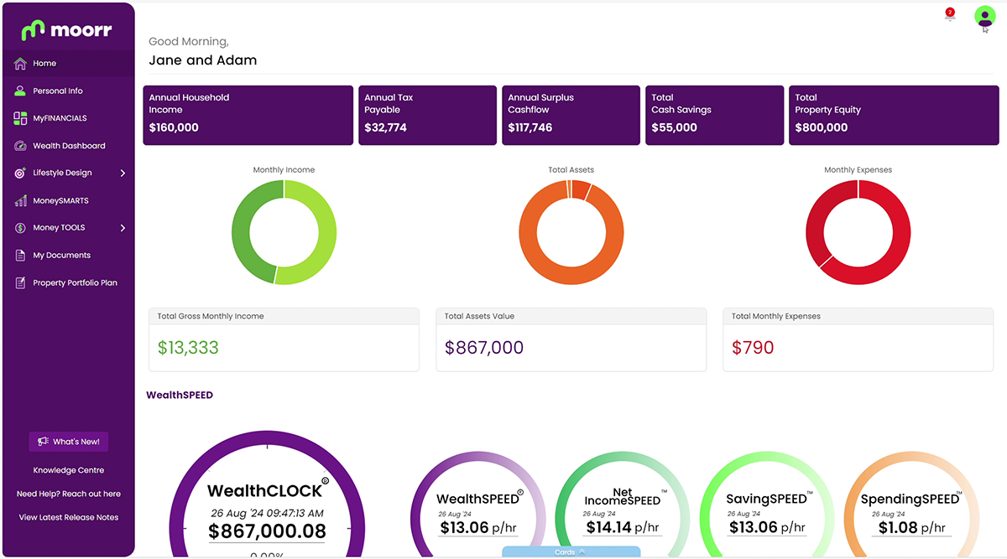Screen dimensions: 1007x559
Task: Click the purple $867,000 assets value
Action: 484,348
